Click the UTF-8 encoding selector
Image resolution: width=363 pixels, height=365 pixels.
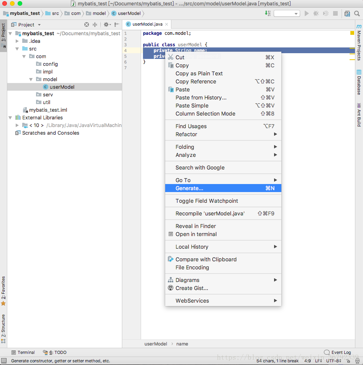click(333, 361)
